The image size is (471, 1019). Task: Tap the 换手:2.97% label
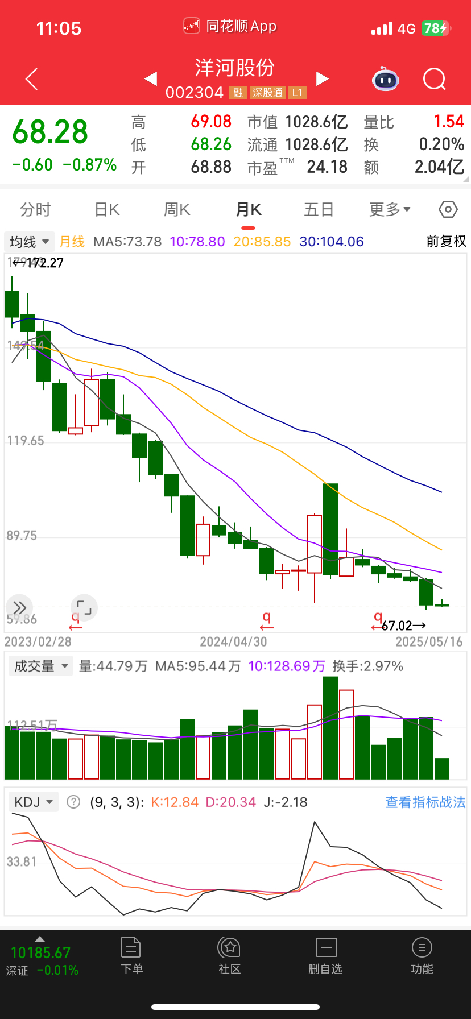(x=367, y=666)
